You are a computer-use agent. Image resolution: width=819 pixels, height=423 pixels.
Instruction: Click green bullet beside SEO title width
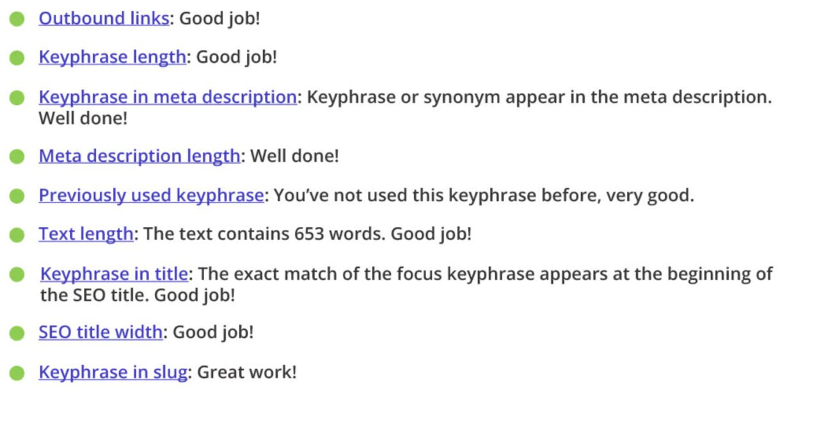[17, 333]
